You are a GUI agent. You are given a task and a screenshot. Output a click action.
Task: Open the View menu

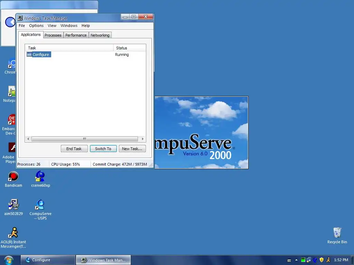click(x=52, y=26)
